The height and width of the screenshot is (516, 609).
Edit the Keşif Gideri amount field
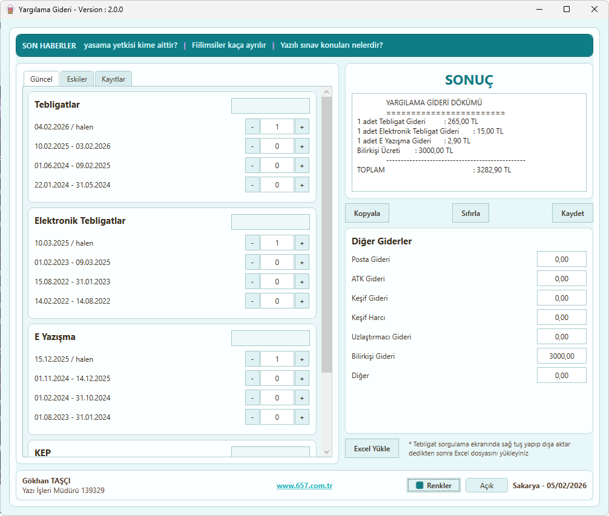562,298
